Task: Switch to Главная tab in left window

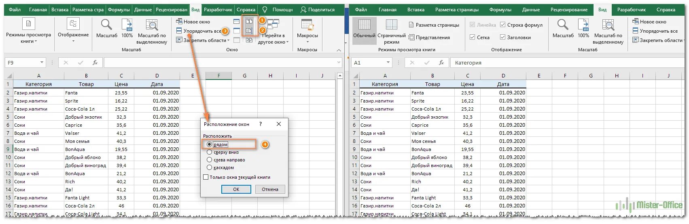Action: [x=38, y=9]
